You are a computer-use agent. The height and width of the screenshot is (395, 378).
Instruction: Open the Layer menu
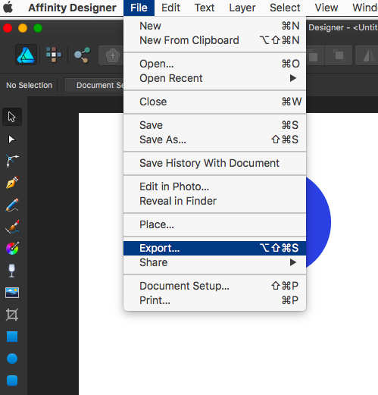pyautogui.click(x=242, y=8)
